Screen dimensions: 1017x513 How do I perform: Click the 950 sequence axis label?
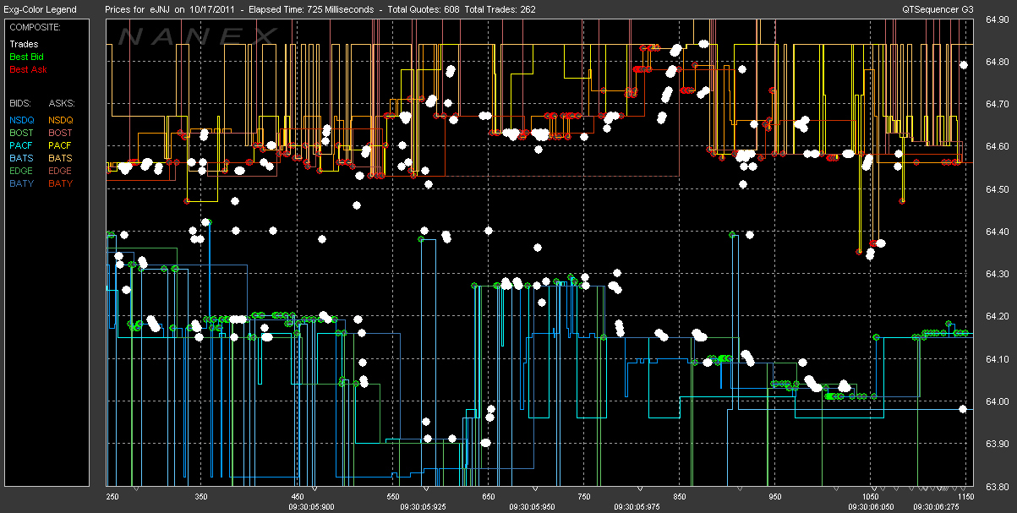[774, 496]
